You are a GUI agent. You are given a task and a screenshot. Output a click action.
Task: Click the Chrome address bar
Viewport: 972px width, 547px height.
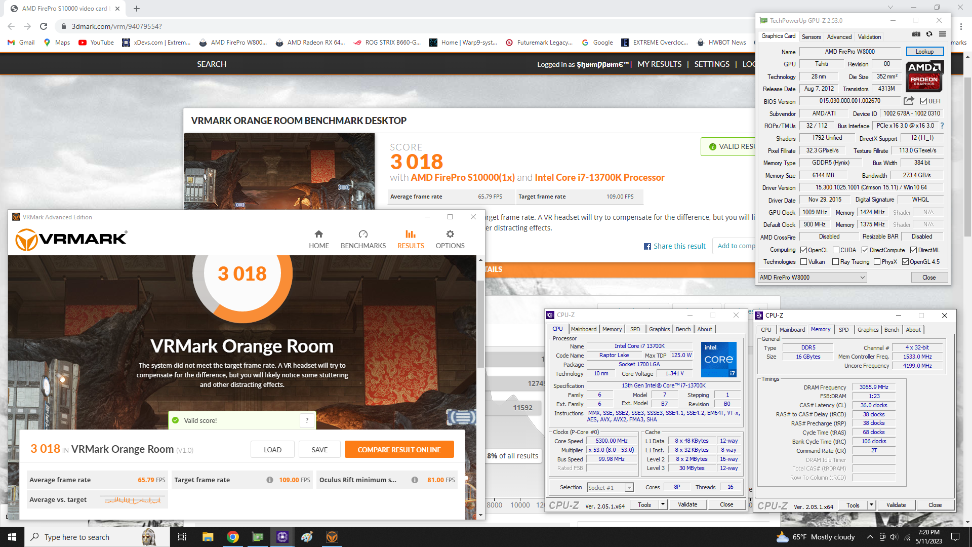point(405,26)
